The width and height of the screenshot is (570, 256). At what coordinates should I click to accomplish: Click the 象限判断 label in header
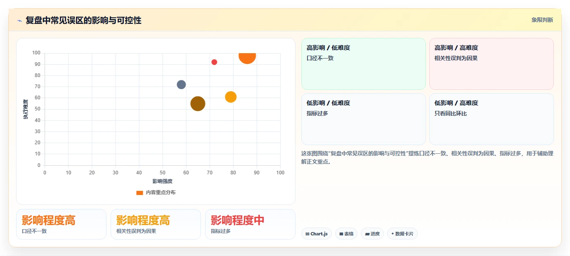pos(542,20)
